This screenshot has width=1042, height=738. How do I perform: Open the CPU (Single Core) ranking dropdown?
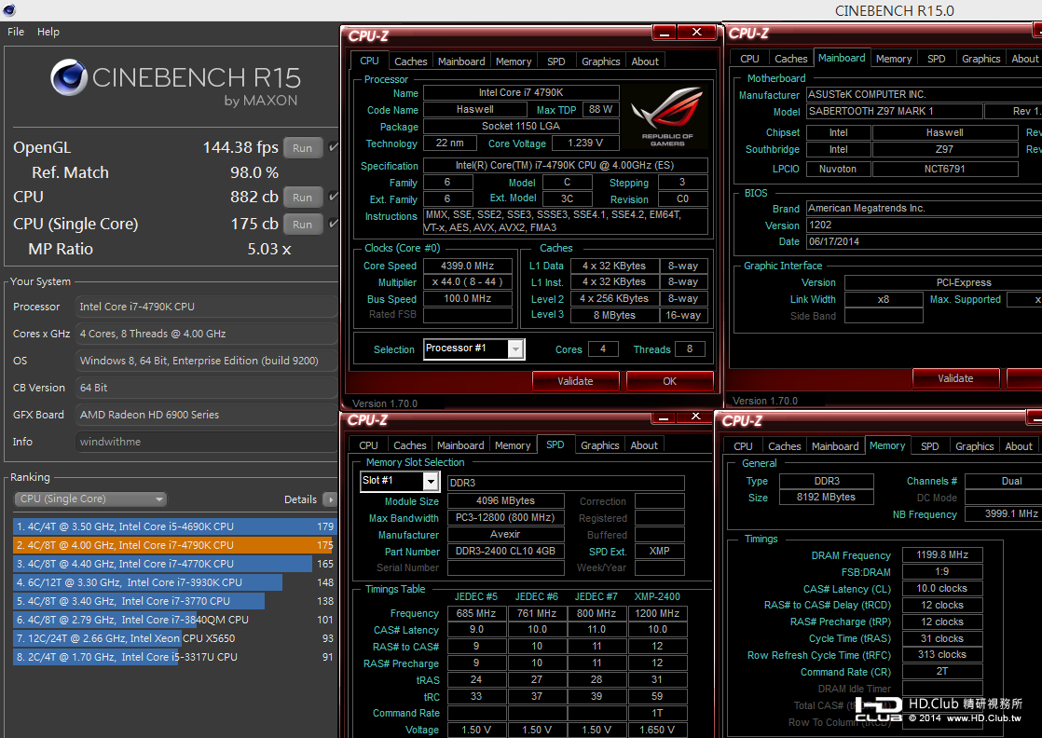click(x=89, y=499)
